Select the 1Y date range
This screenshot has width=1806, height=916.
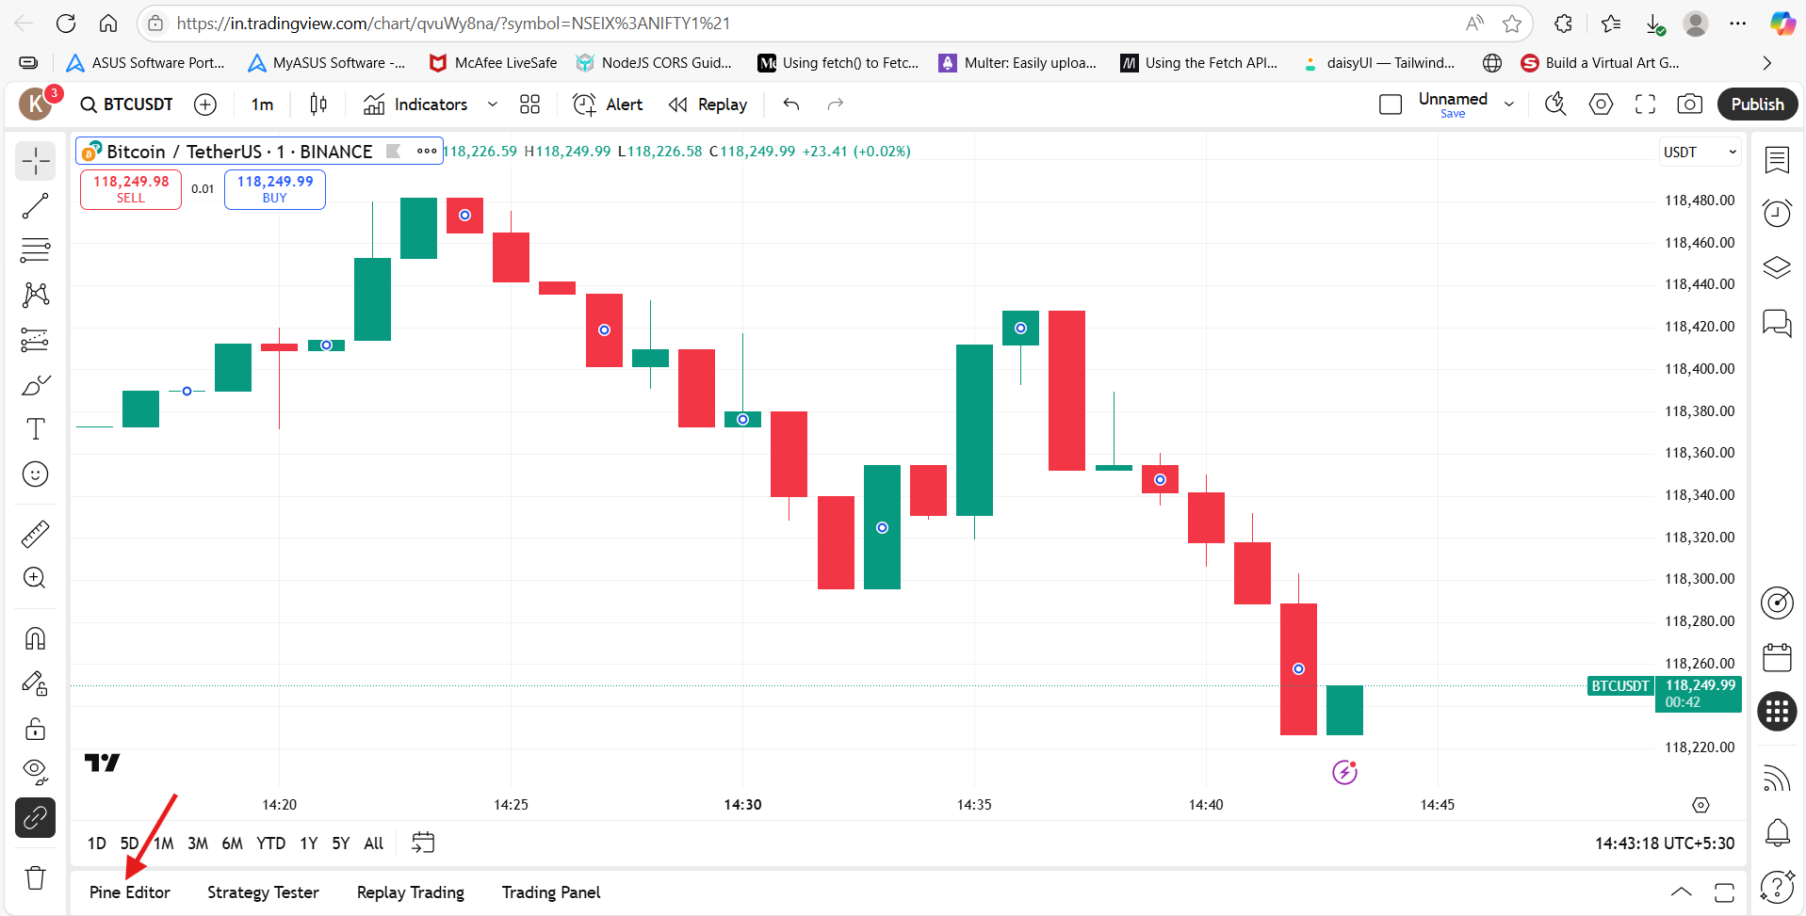click(x=308, y=844)
